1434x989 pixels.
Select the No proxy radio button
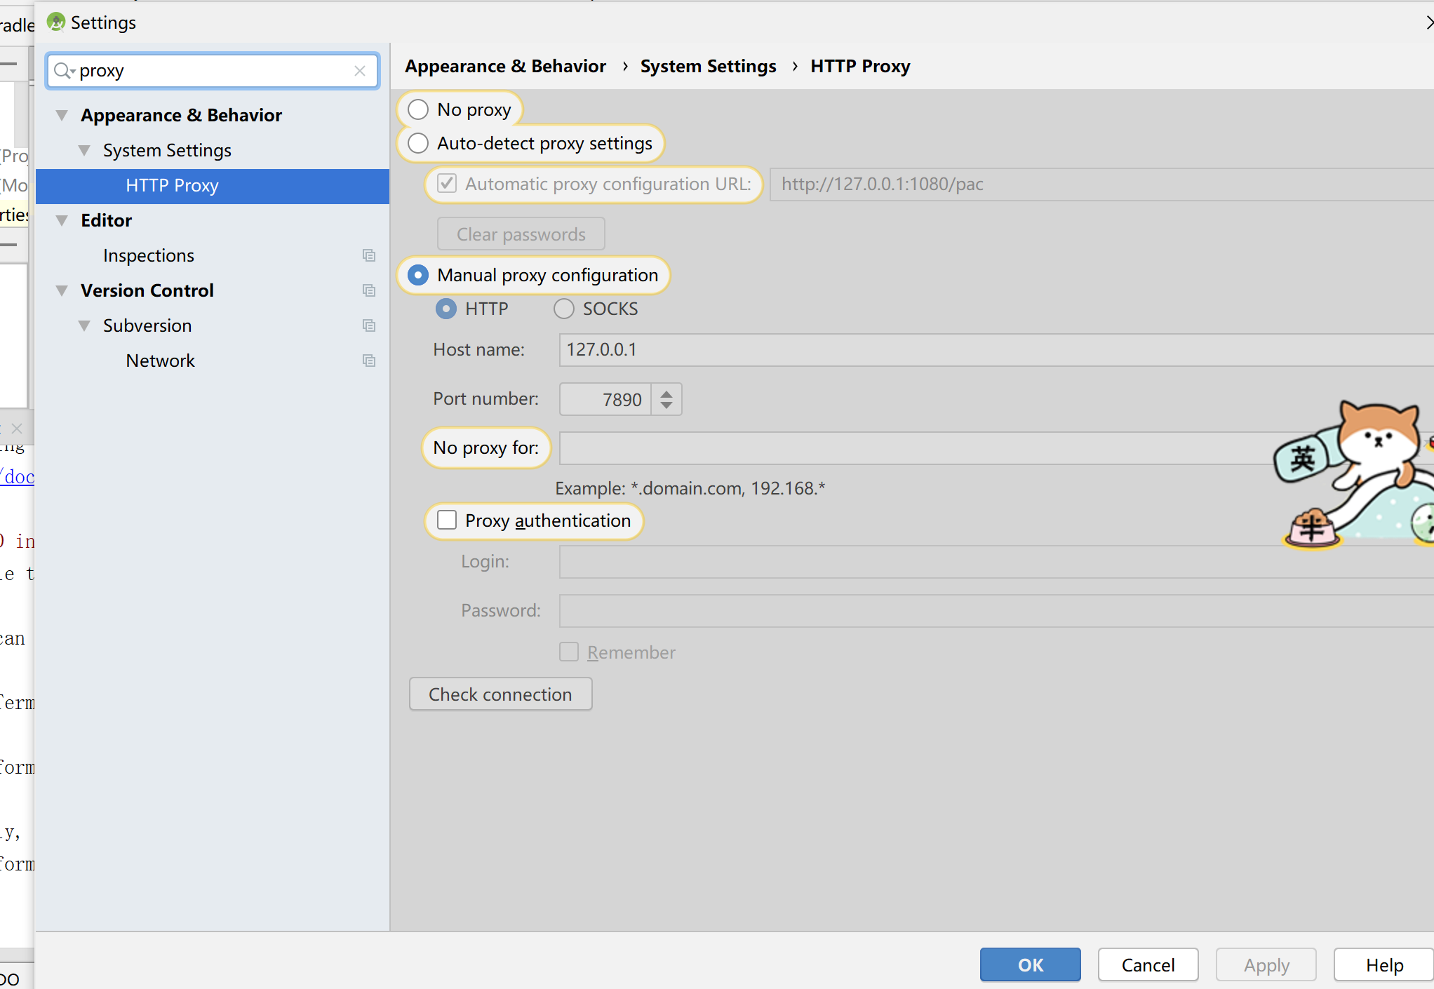point(418,110)
